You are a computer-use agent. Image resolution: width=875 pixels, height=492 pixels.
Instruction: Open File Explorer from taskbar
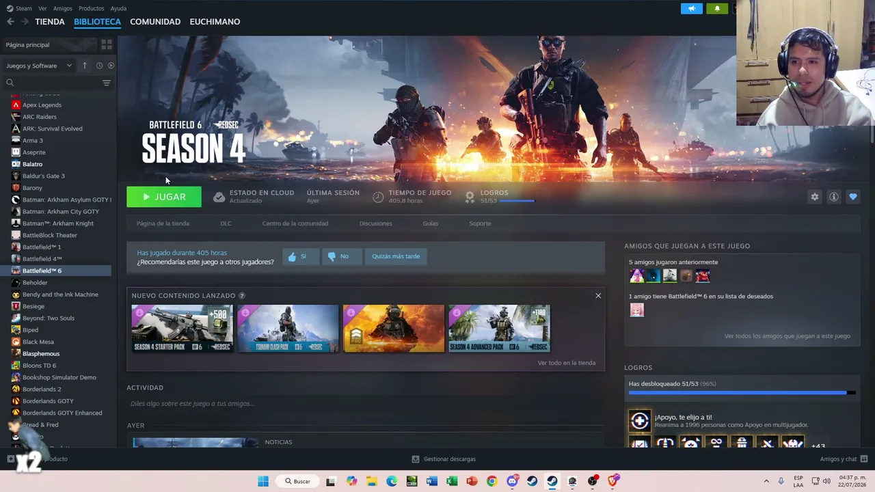(x=371, y=481)
